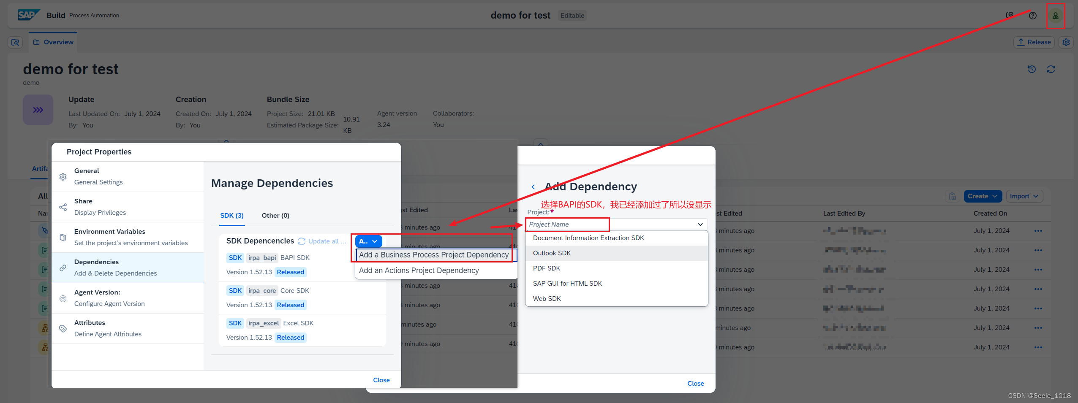Viewport: 1078px width, 403px height.
Task: Click the Created On column header
Action: [x=990, y=214]
